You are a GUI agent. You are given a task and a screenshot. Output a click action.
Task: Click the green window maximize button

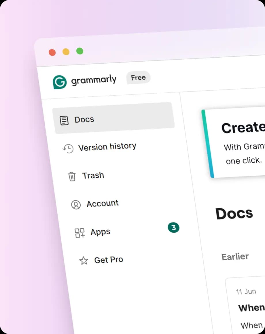pos(80,51)
